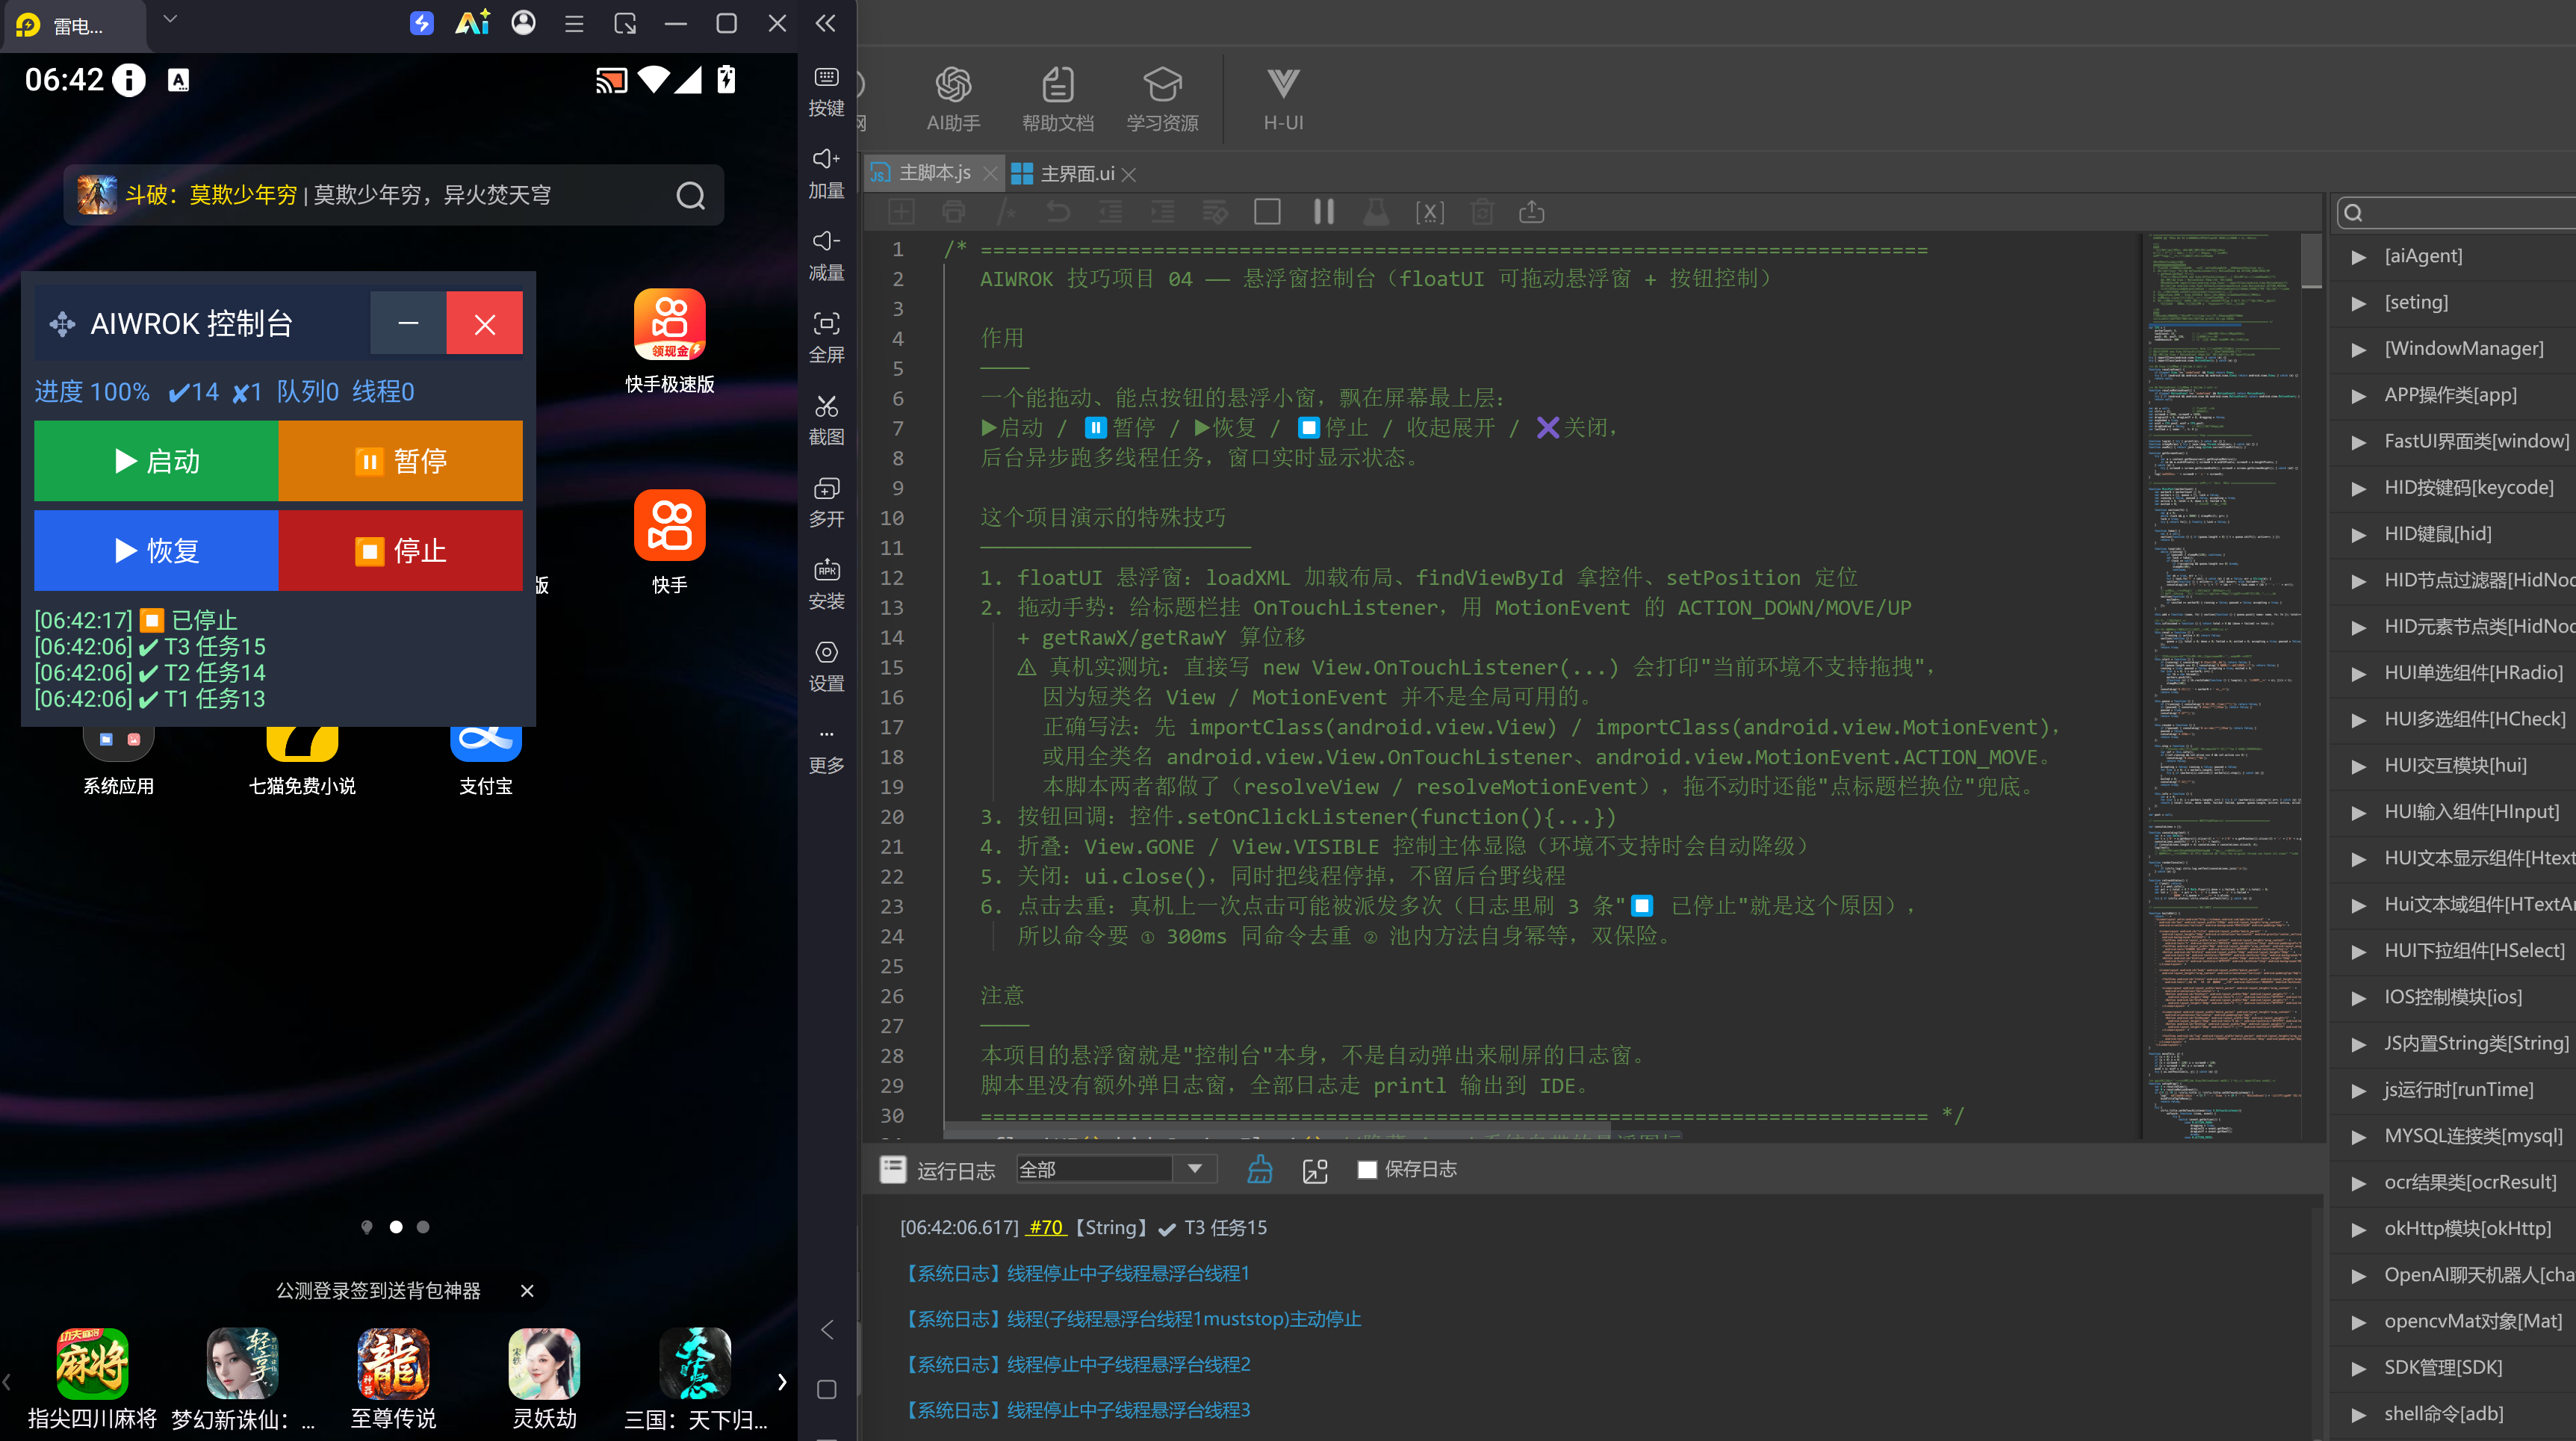Click the blue 恢复 resume button
The height and width of the screenshot is (1441, 2576).
(x=156, y=551)
